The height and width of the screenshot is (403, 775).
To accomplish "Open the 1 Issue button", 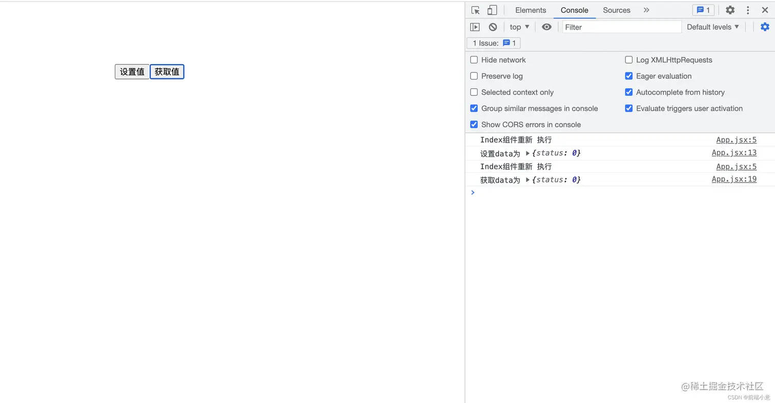I will click(x=494, y=43).
